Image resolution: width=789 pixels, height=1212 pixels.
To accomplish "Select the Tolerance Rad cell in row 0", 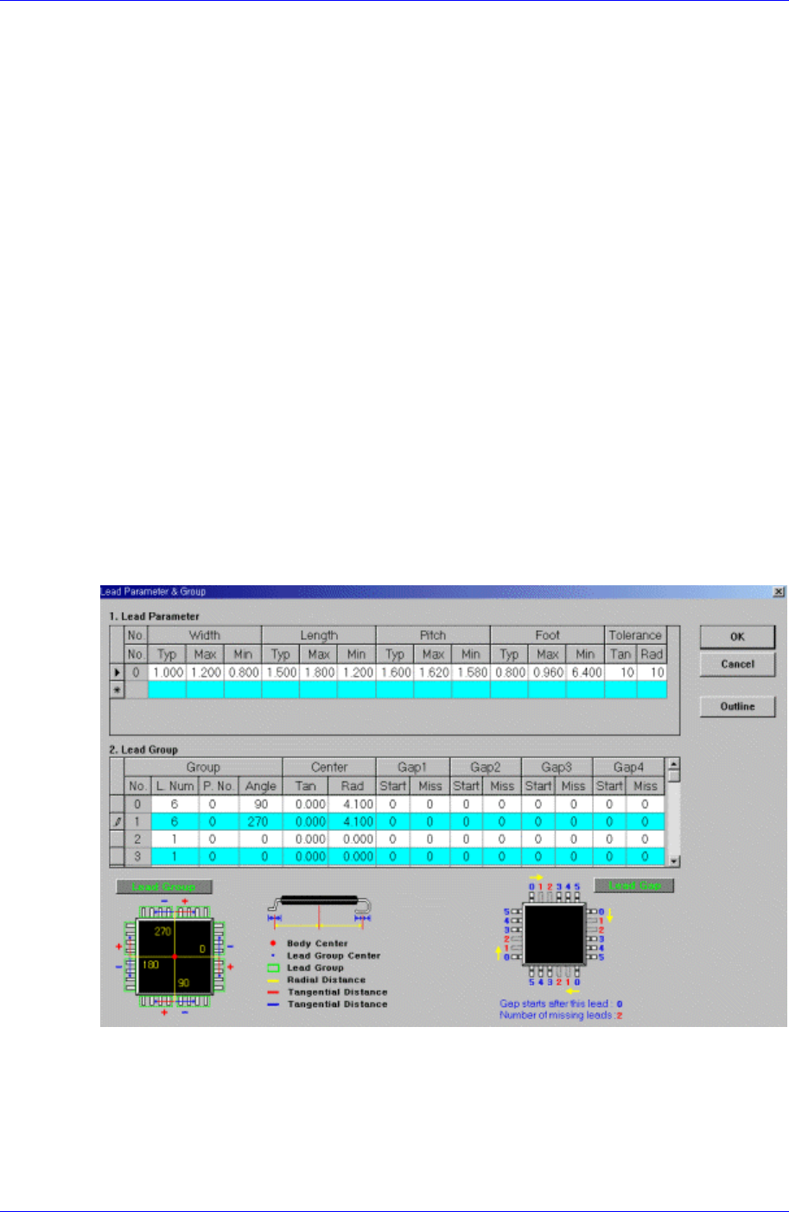I will pyautogui.click(x=652, y=672).
